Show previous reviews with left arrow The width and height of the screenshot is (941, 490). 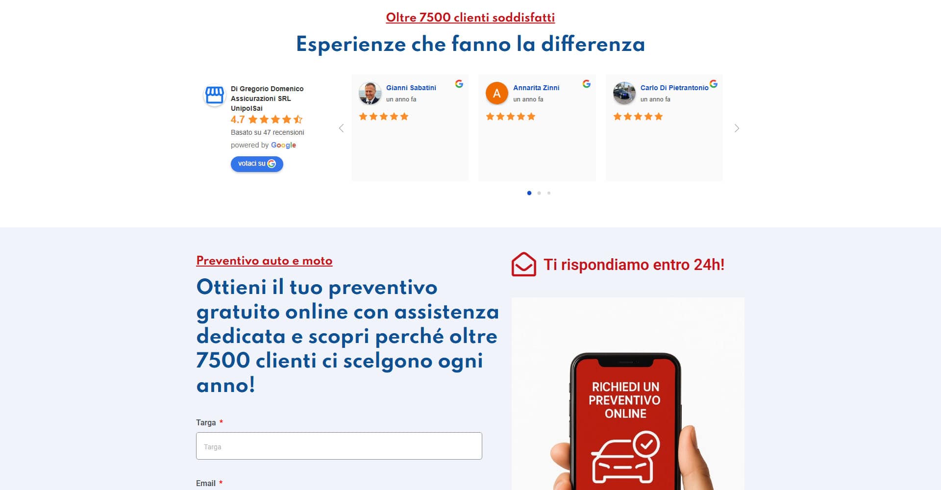(x=341, y=128)
